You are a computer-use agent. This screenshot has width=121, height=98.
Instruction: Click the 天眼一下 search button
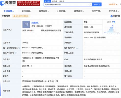97,4
